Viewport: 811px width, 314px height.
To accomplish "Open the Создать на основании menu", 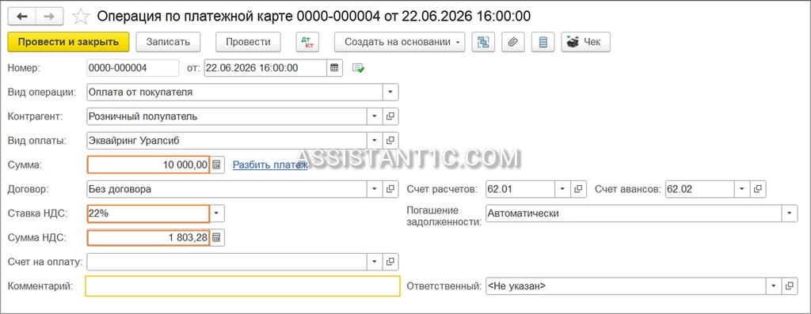I will pos(400,43).
